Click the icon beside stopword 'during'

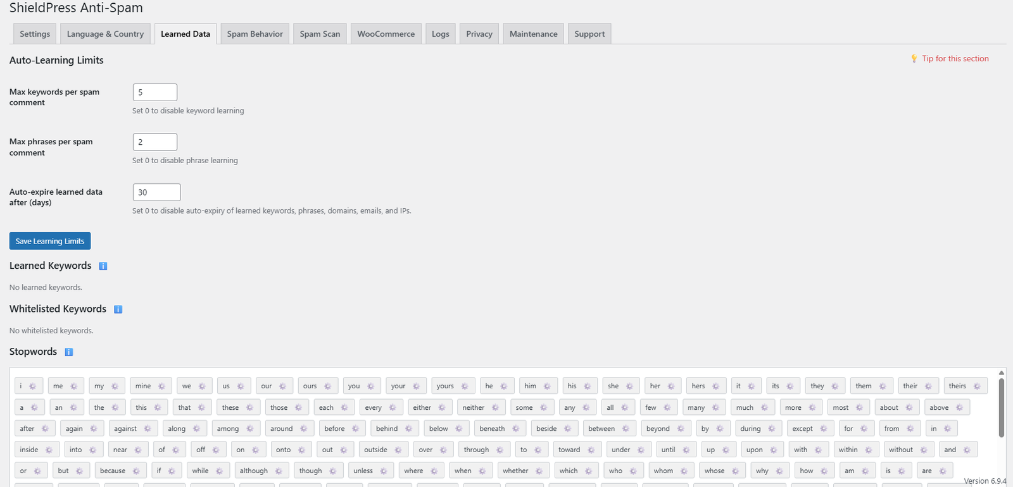coord(771,429)
